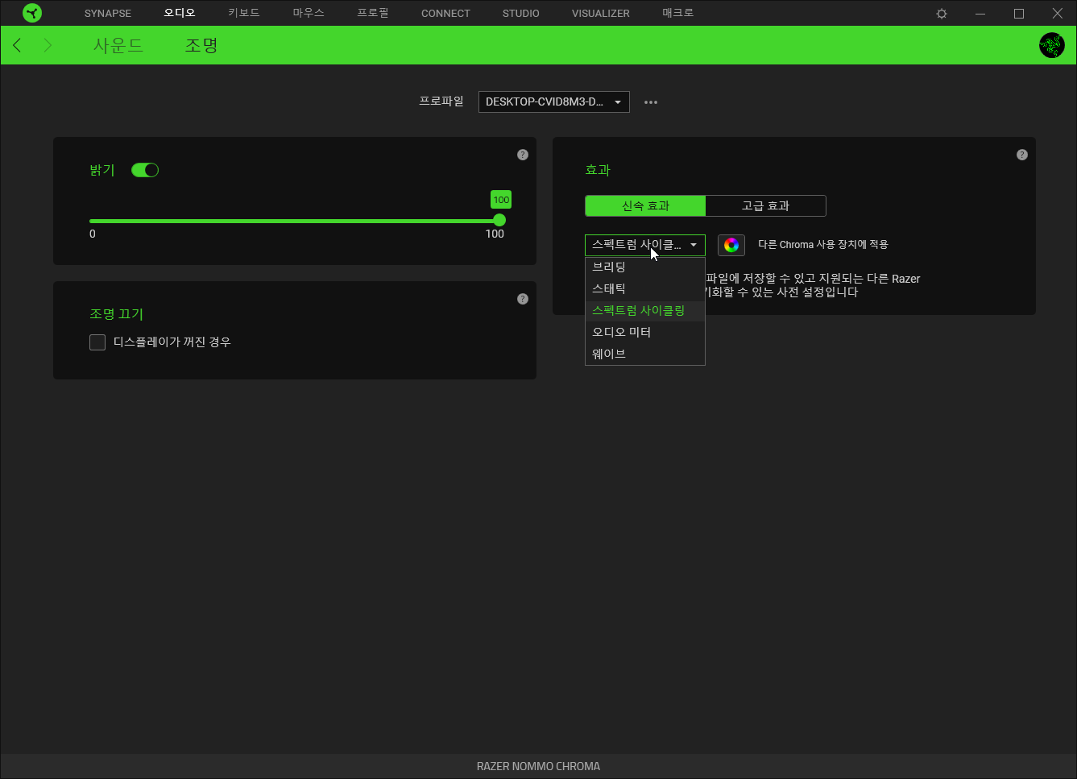Select 웨이브 effect from the list
This screenshot has width=1077, height=779.
[645, 354]
